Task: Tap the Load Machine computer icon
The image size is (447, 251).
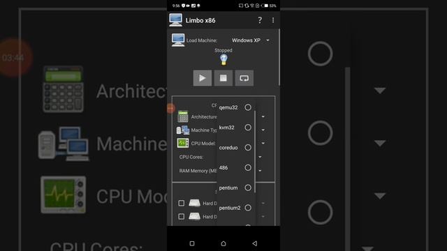Action: 178,40
